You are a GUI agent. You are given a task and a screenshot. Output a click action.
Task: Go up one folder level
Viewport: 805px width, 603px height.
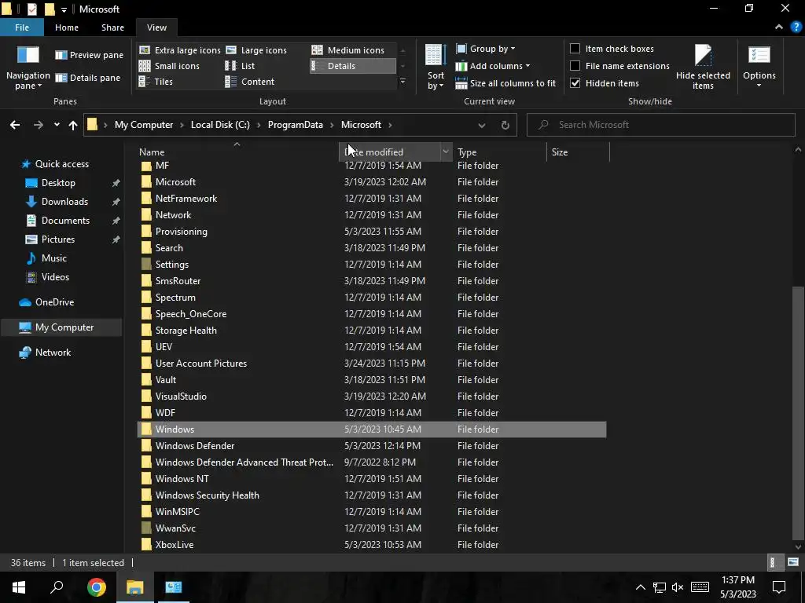[x=73, y=125]
